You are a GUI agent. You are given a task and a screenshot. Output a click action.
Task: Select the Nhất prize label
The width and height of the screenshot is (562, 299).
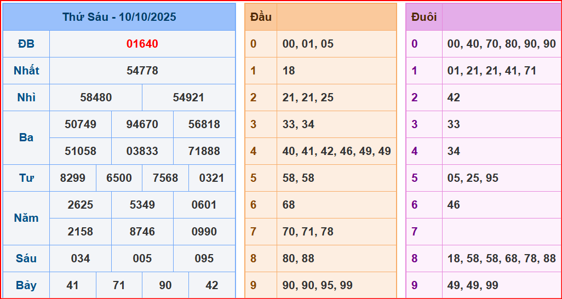point(26,71)
